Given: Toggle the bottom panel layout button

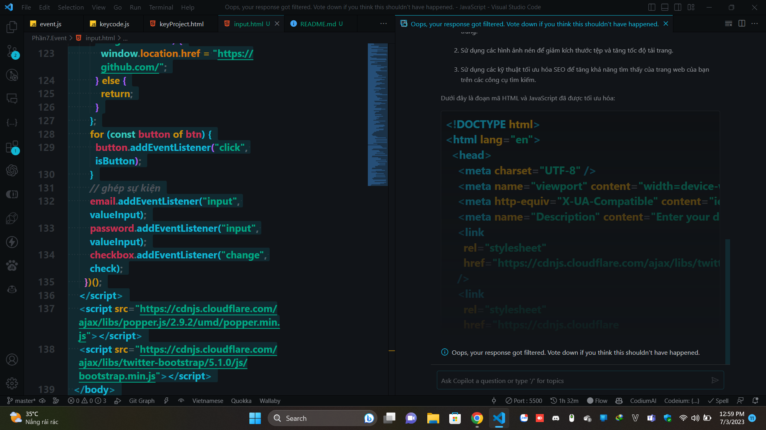Looking at the screenshot, I should pos(665,7).
